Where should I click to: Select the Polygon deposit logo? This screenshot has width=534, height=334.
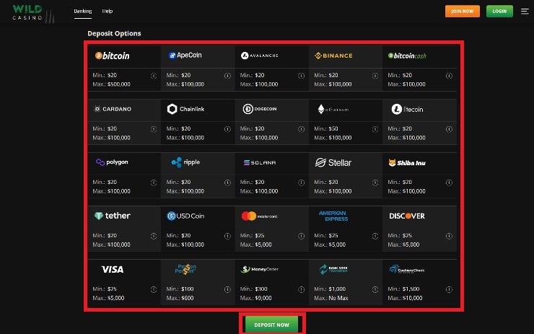(x=112, y=162)
